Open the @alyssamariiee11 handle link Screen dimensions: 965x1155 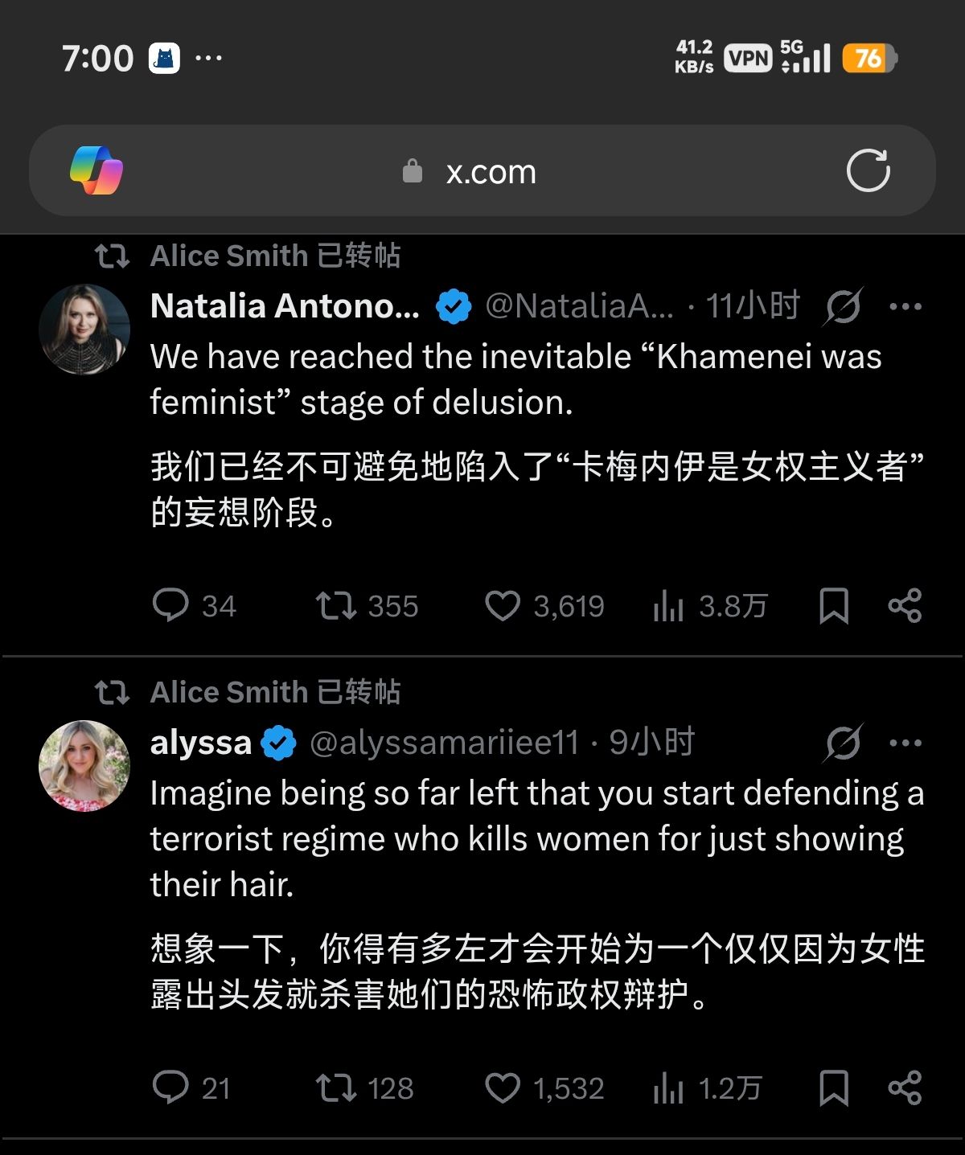point(444,743)
